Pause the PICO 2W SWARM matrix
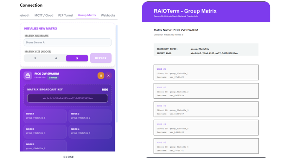The width and height of the screenshot is (284, 159). pyautogui.click(x=101, y=76)
